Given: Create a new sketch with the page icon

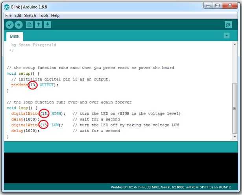Looking at the screenshot, I should [x=30, y=25].
